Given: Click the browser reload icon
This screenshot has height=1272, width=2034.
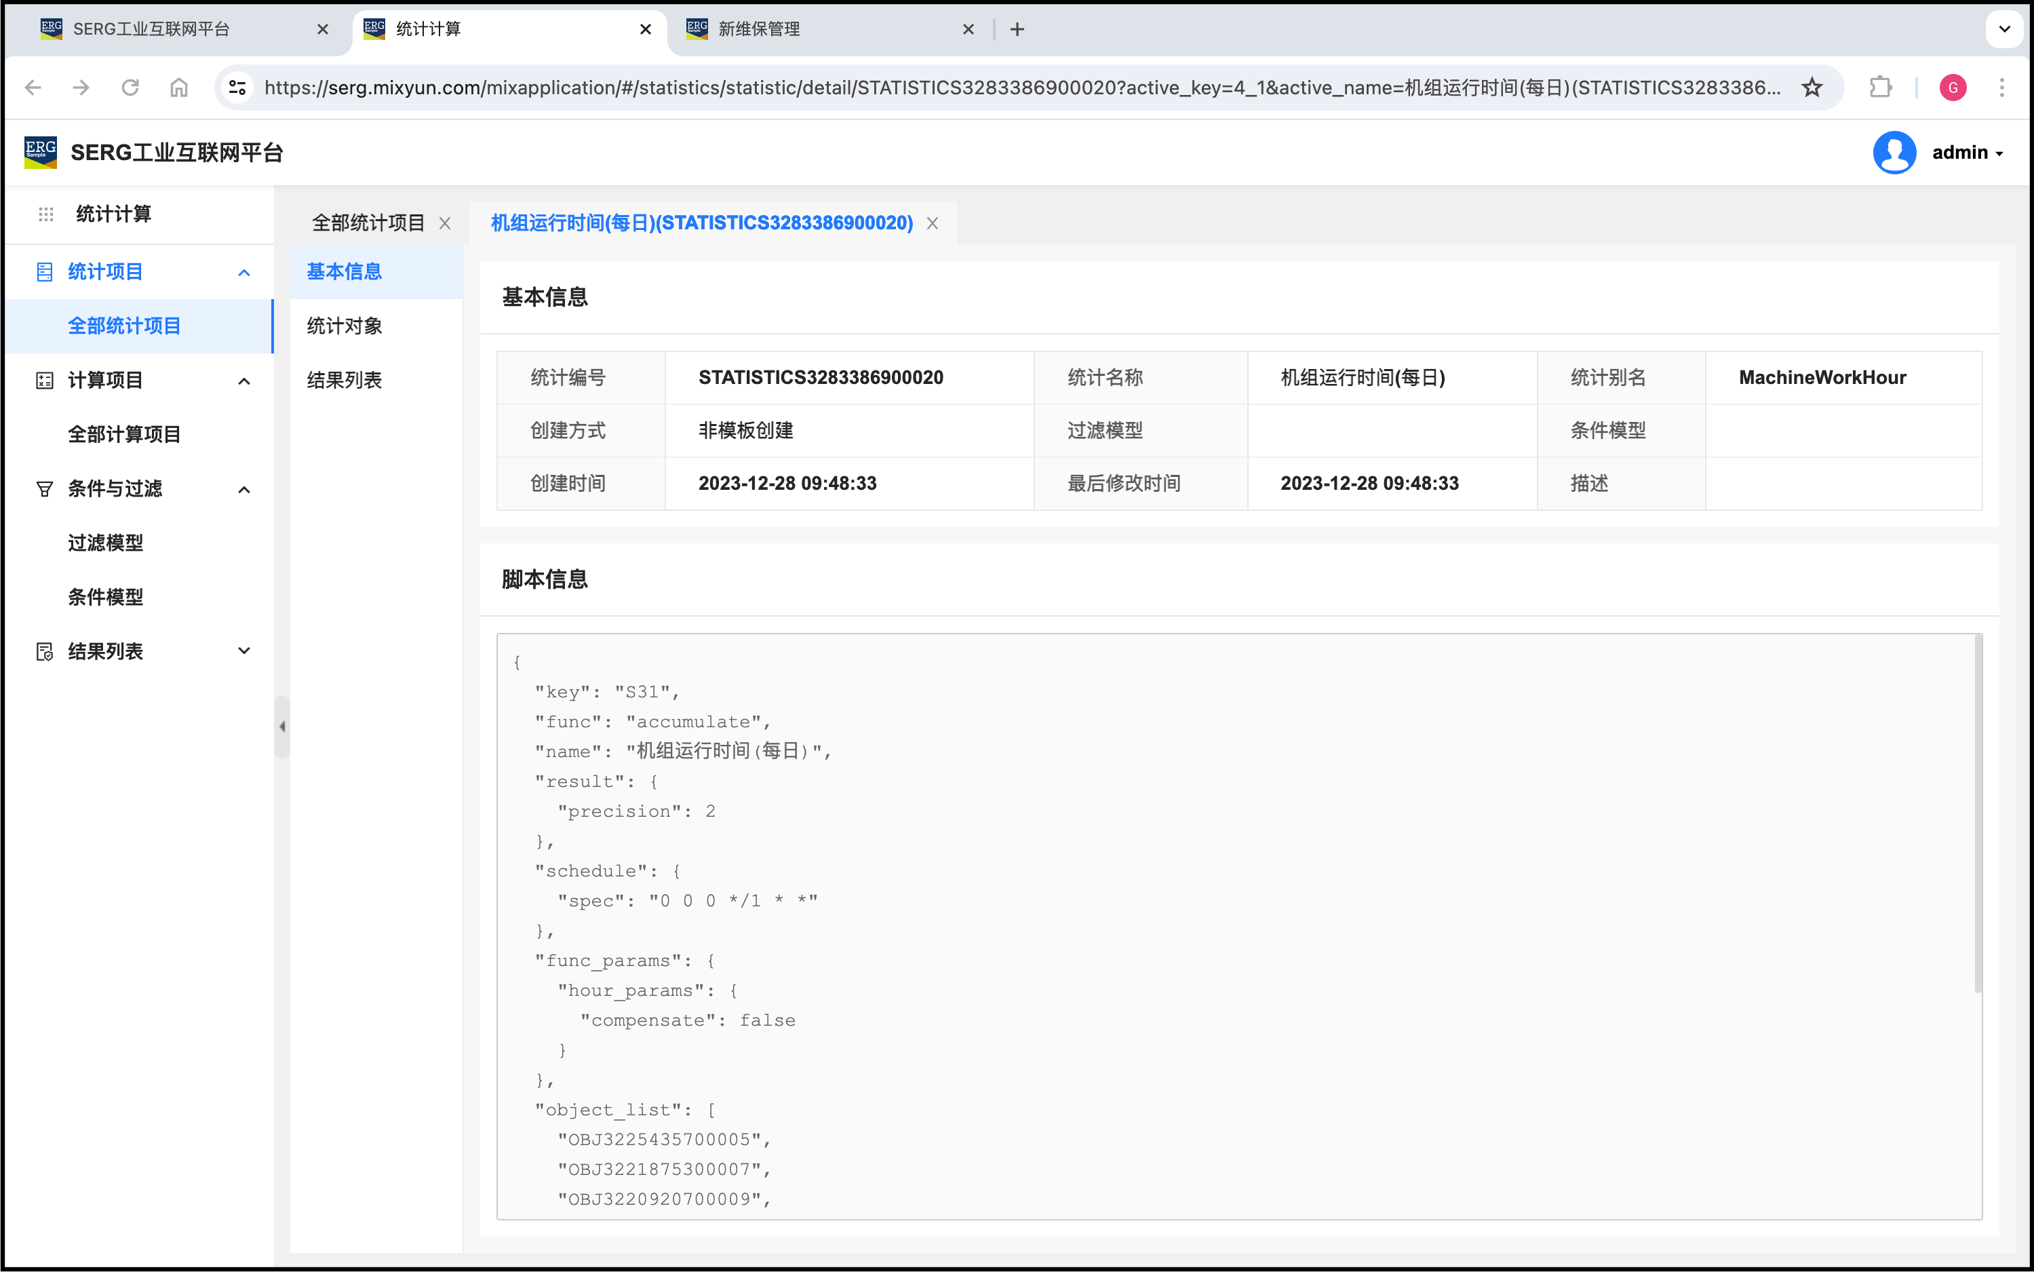Looking at the screenshot, I should [130, 88].
